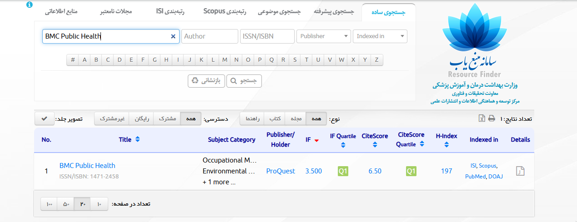This screenshot has width=577, height=222.
Task: Sort results by Title arrows
Action: [138, 139]
